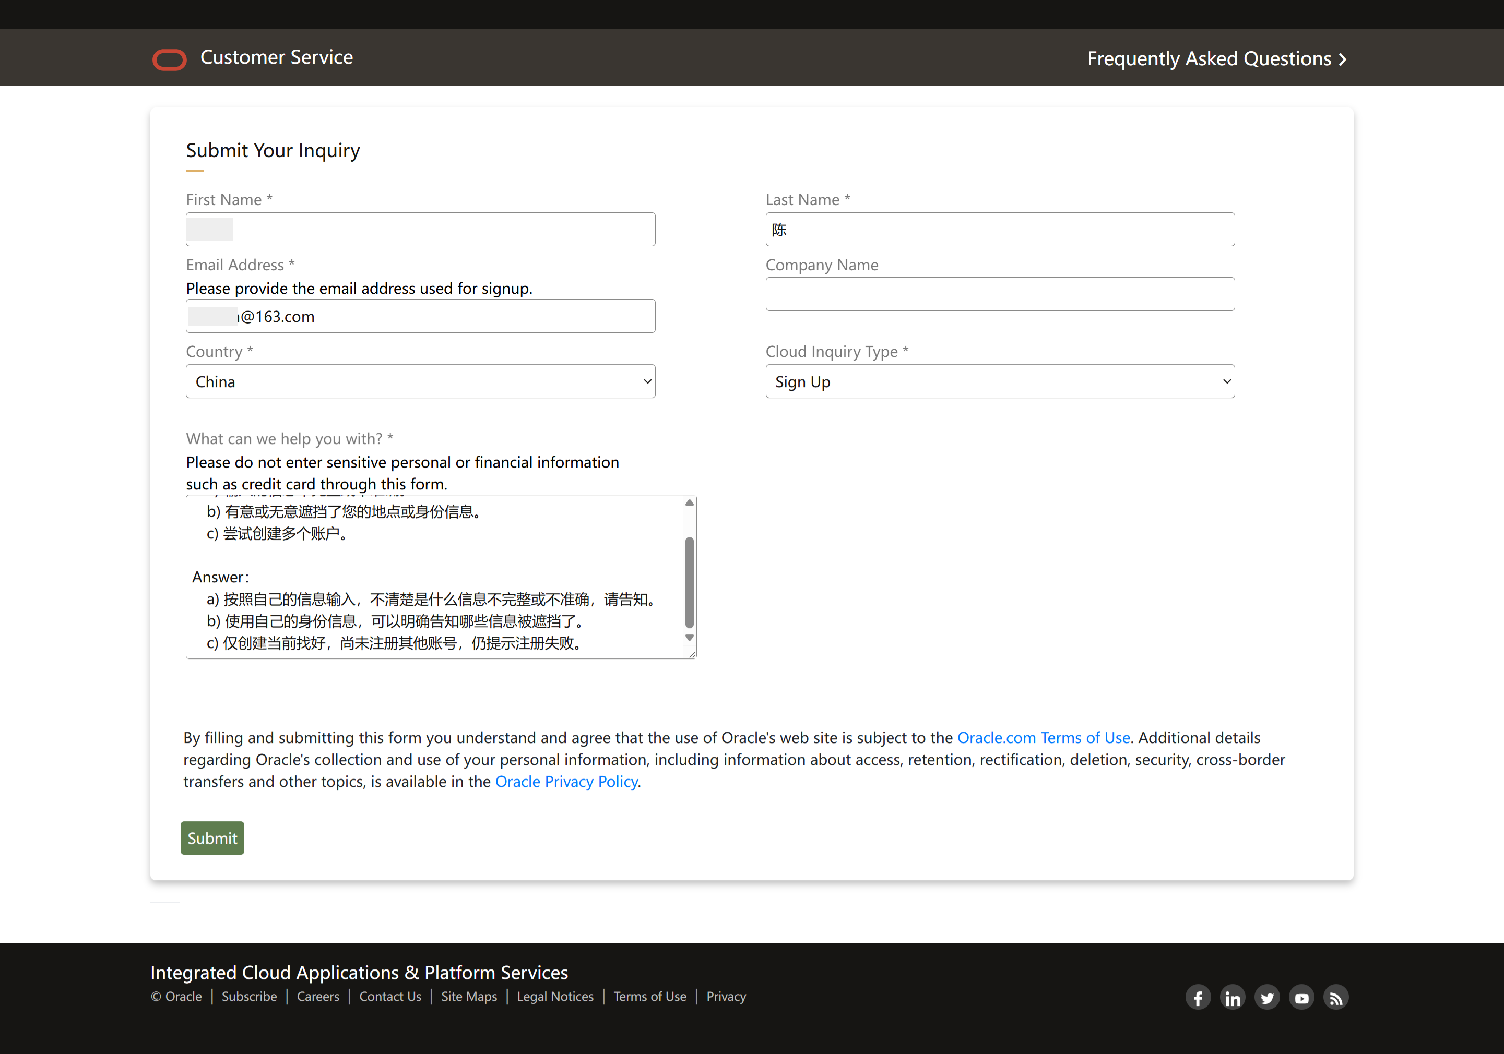Click the Email Address label
This screenshot has height=1054, width=1504.
[241, 265]
